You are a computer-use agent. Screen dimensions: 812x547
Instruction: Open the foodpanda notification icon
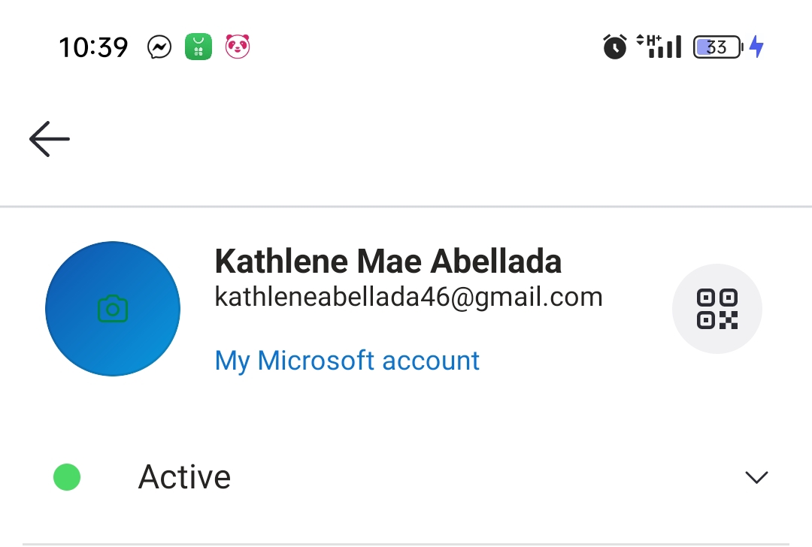pos(238,47)
